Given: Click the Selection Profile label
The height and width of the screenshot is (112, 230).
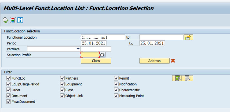Looking at the screenshot, I should [19, 55].
